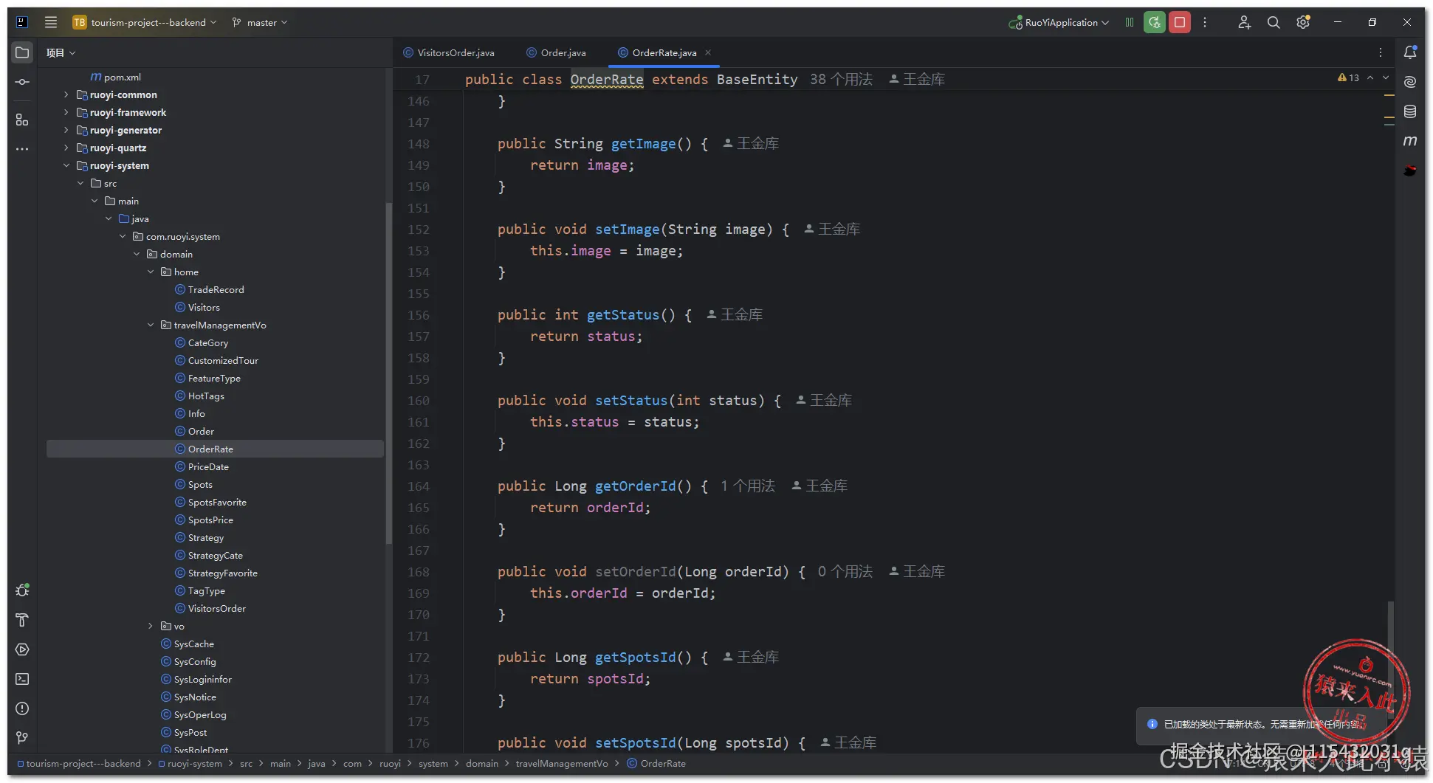Image resolution: width=1433 pixels, height=783 pixels.
Task: Collapse the home package
Action: tap(151, 272)
